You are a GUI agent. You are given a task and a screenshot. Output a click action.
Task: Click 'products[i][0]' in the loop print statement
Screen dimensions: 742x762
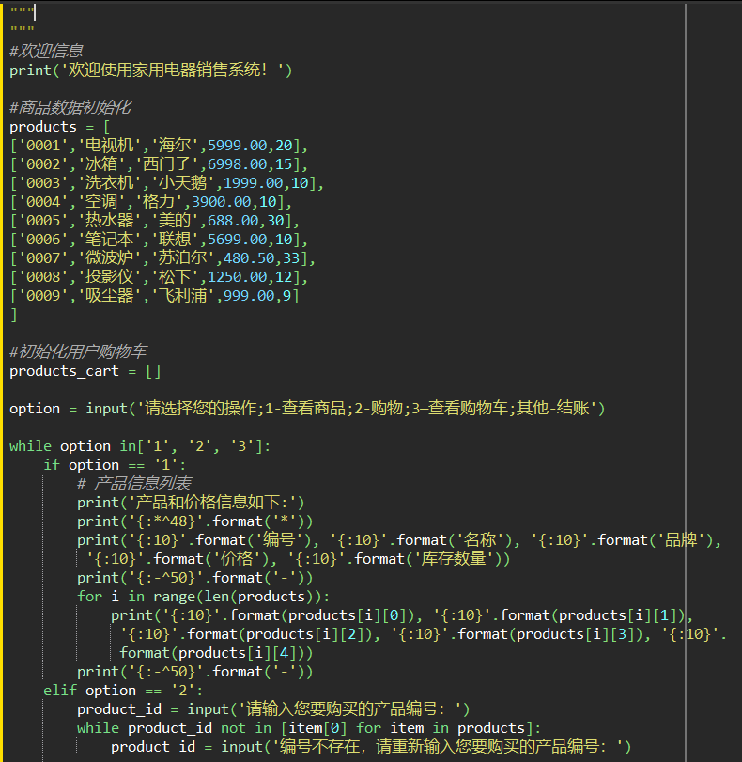[x=346, y=615]
